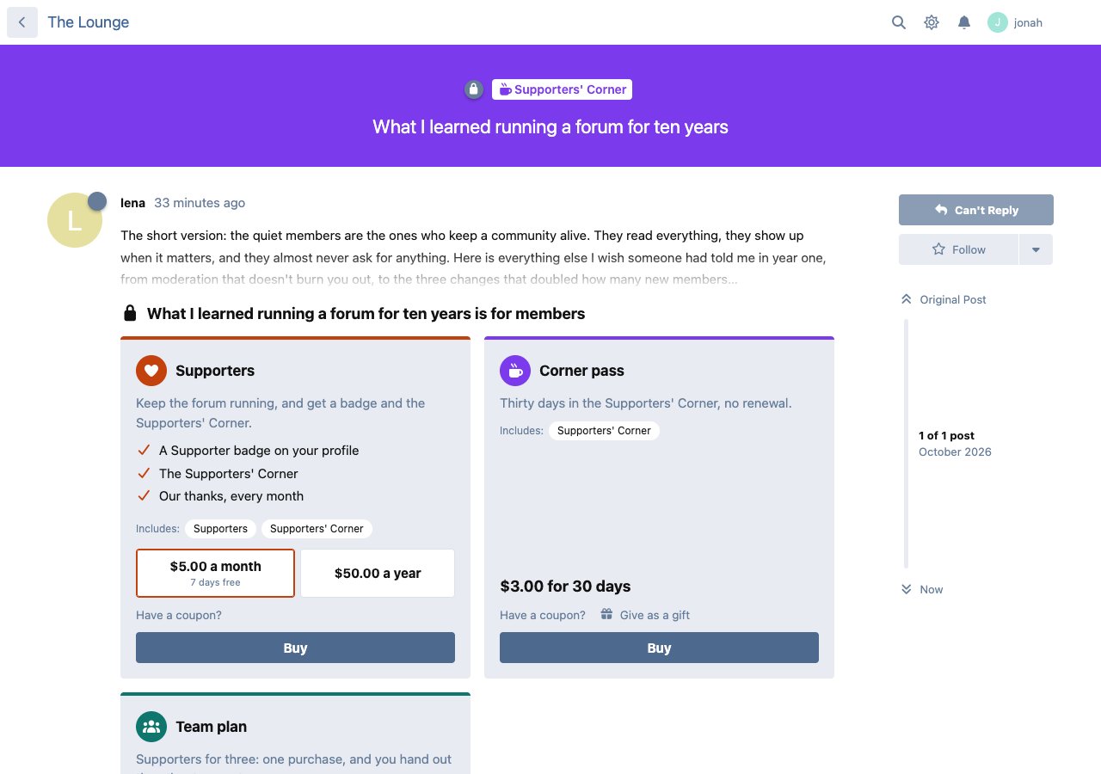This screenshot has width=1101, height=774.
Task: Click the lock icon beside Supporters' Corner tag
Action: (474, 89)
